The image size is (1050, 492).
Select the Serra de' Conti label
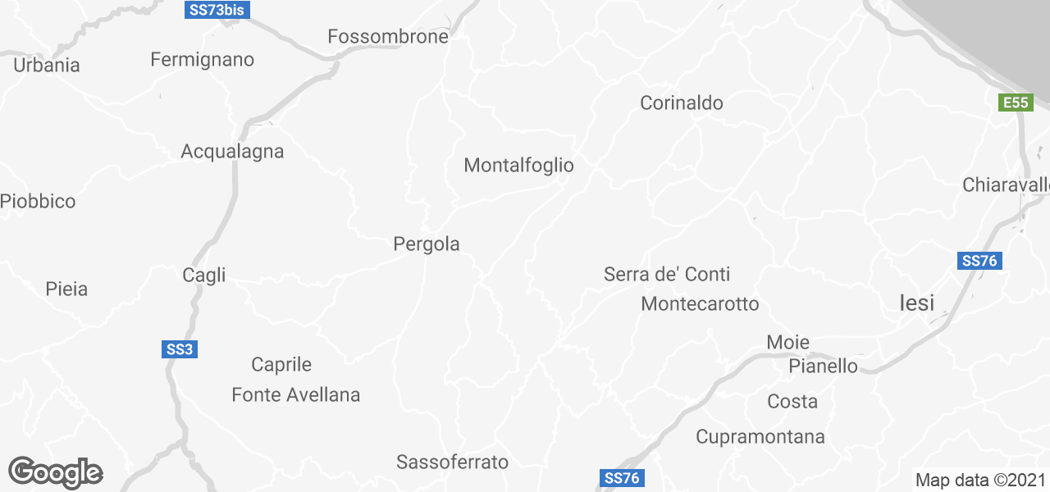pyautogui.click(x=667, y=274)
